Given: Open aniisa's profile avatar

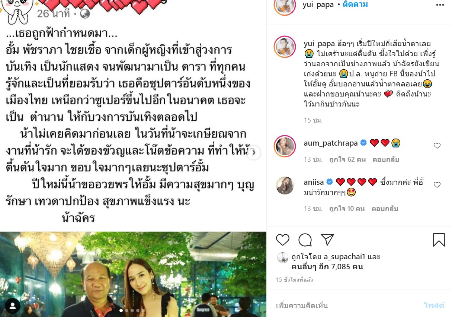Looking at the screenshot, I should click(x=285, y=185).
